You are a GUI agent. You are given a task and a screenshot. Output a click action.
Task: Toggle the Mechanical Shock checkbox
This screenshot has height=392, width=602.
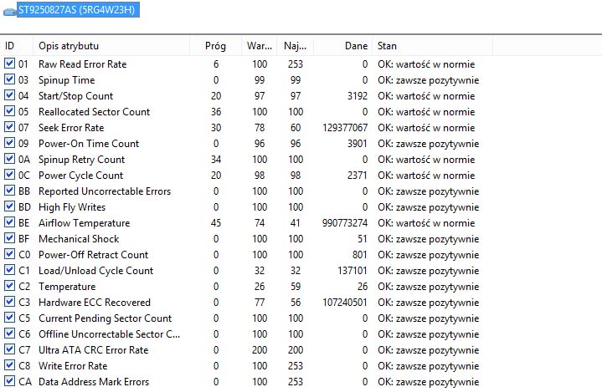tap(9, 238)
